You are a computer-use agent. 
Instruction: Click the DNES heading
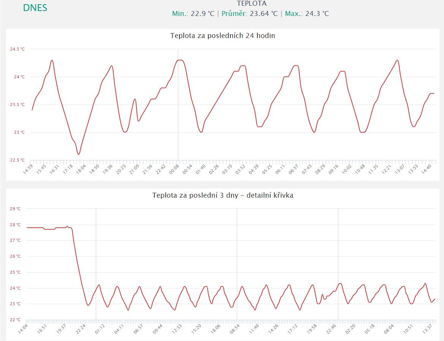click(x=35, y=8)
